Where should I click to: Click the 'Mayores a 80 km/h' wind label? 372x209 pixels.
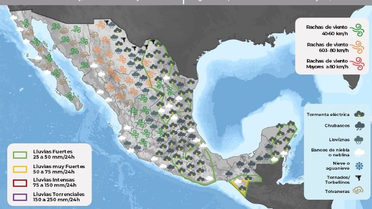(327, 67)
